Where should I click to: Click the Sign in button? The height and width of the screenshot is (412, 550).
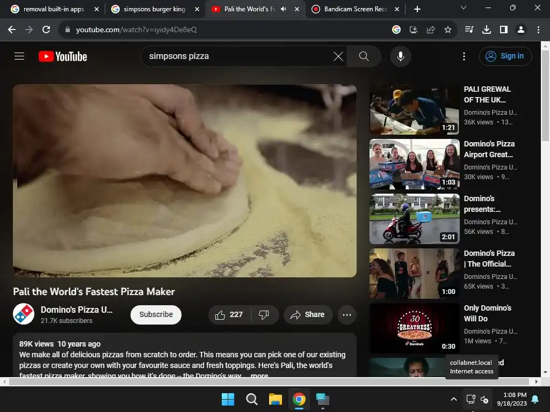[x=505, y=56]
